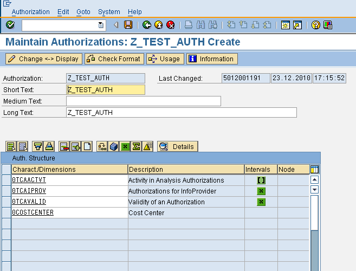Click the Sigma aggregation authorization icon
The height and width of the screenshot is (271, 356).
(136, 146)
